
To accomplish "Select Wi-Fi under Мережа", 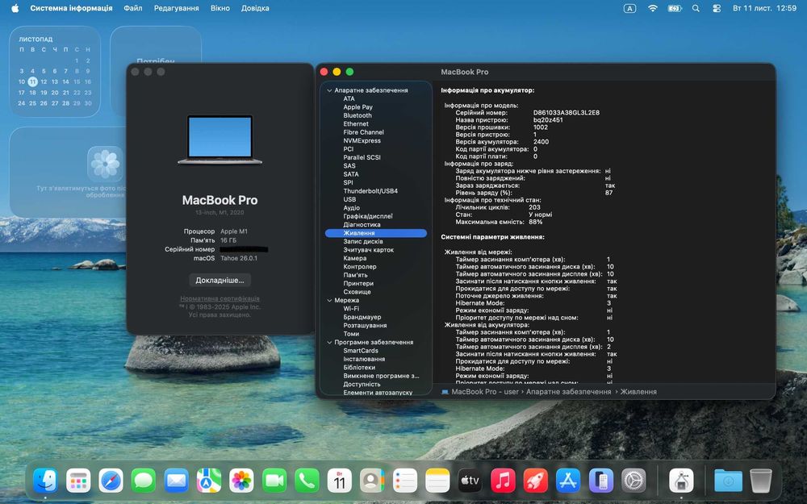I will pos(351,309).
